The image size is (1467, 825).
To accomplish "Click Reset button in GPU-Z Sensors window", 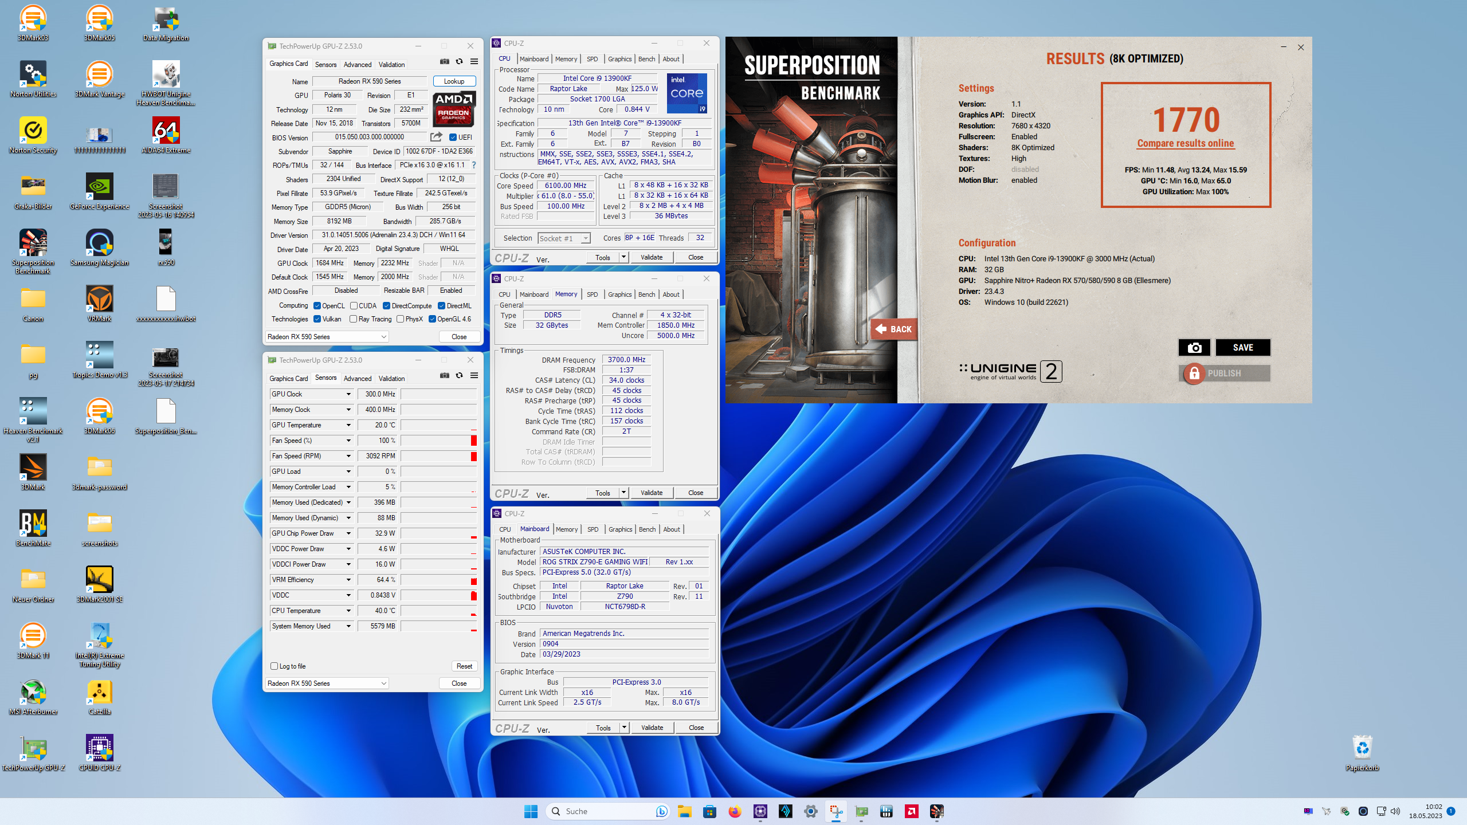I will click(464, 666).
